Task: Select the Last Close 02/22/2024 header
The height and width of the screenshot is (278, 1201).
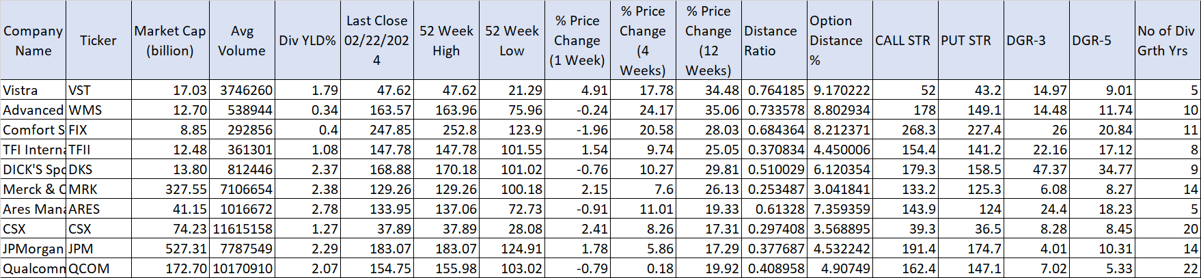Action: (x=376, y=40)
